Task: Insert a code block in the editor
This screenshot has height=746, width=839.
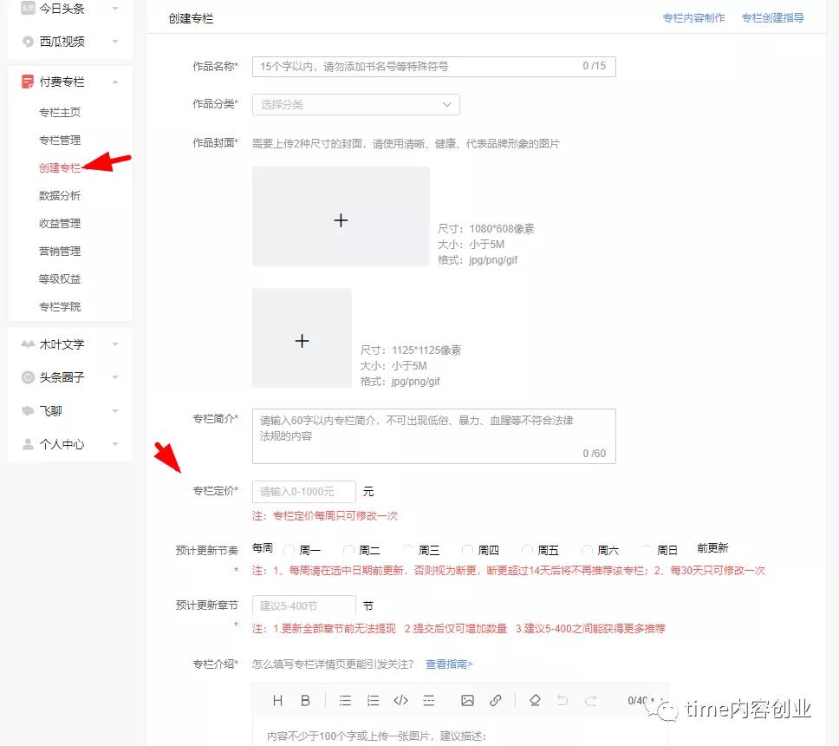Action: [x=400, y=700]
